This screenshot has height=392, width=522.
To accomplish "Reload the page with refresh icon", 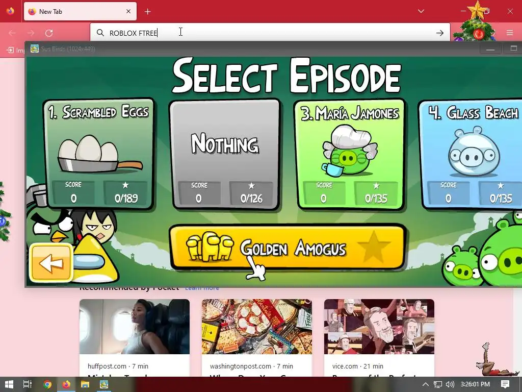I will tap(49, 33).
